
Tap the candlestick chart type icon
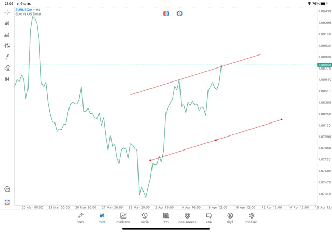[7, 23]
